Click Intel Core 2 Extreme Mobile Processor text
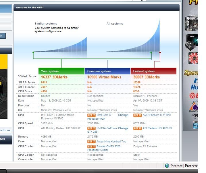 point(58,117)
